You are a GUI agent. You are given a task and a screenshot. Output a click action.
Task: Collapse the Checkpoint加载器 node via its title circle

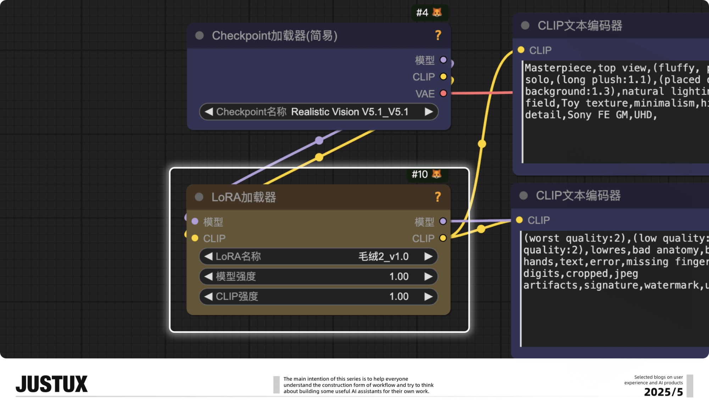click(200, 35)
